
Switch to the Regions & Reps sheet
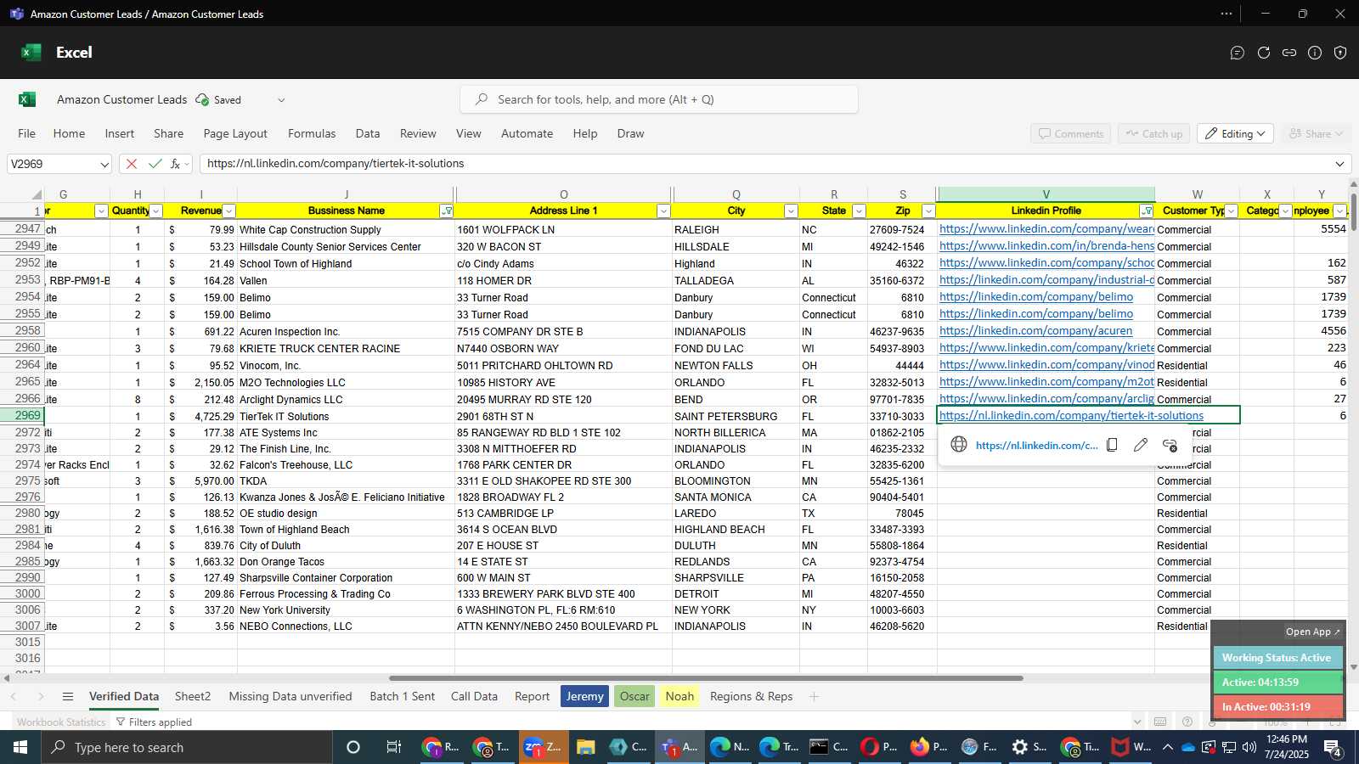point(752,696)
